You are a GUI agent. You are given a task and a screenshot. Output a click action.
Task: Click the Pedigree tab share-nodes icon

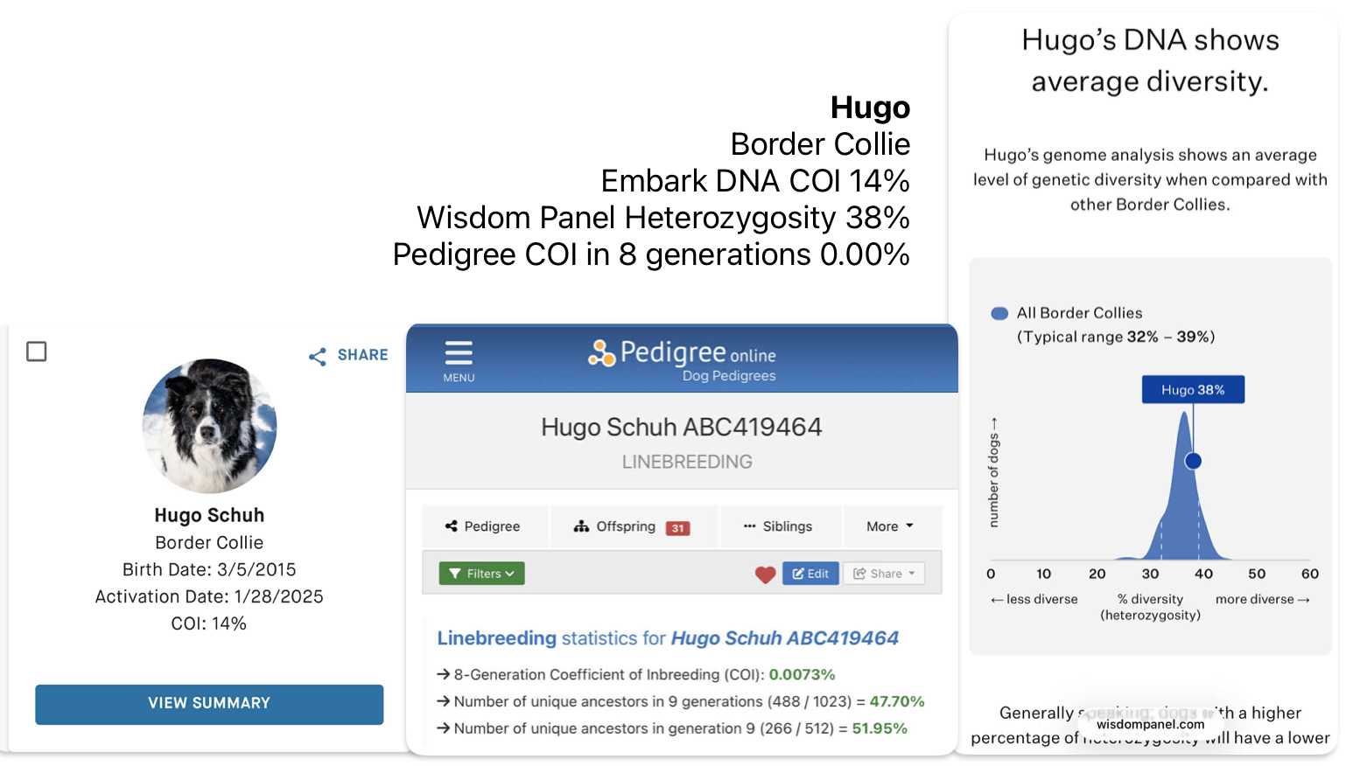[x=452, y=526]
